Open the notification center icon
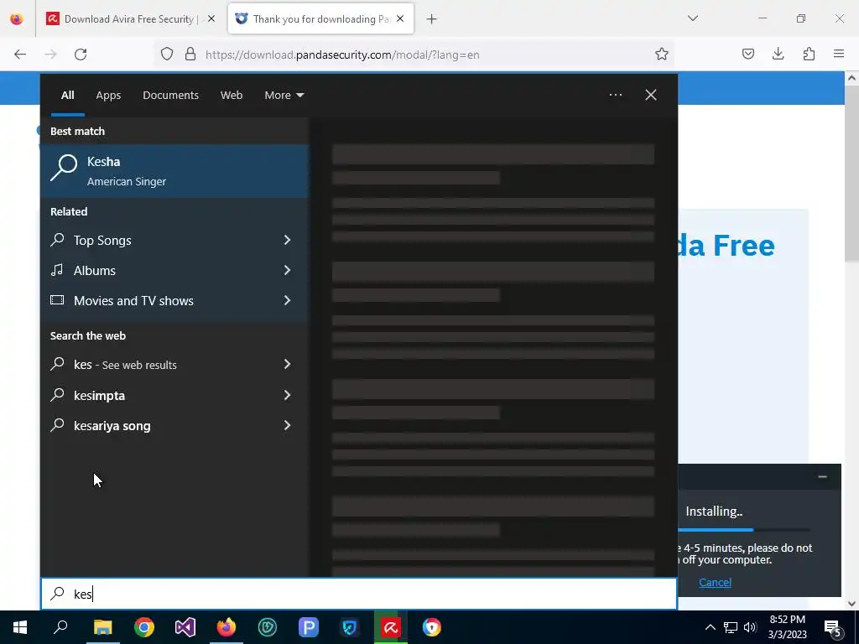 833,627
